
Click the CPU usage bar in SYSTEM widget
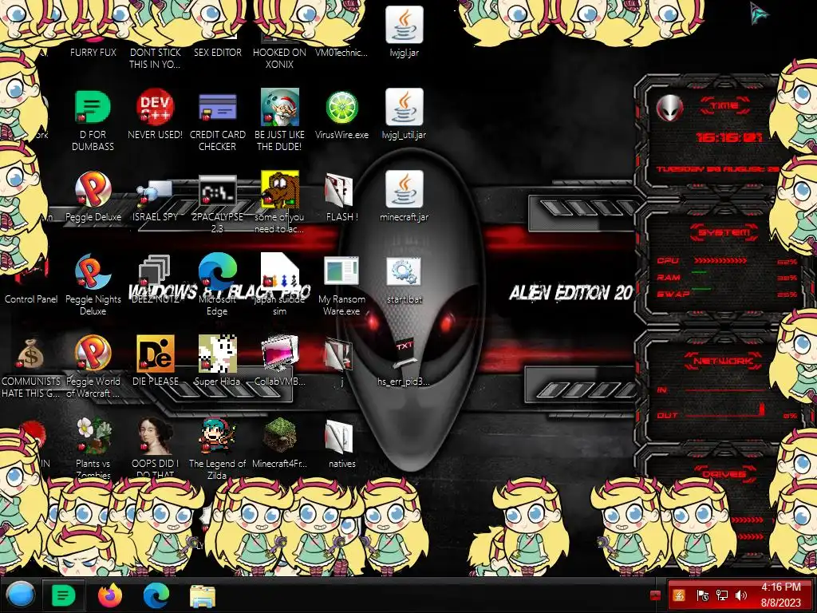tap(720, 261)
